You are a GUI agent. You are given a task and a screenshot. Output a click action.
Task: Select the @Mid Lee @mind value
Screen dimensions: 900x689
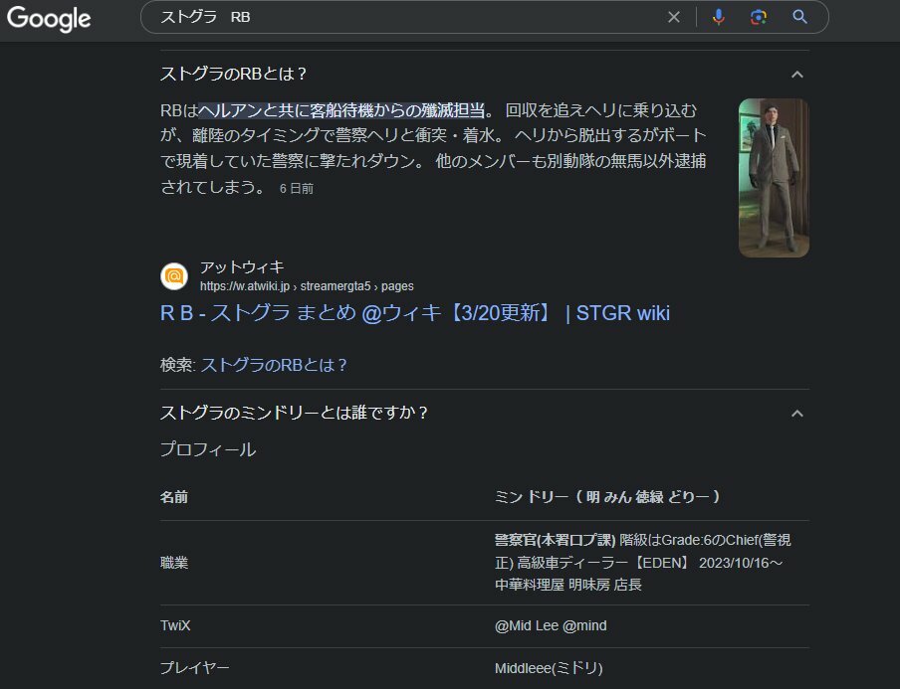[x=551, y=625]
